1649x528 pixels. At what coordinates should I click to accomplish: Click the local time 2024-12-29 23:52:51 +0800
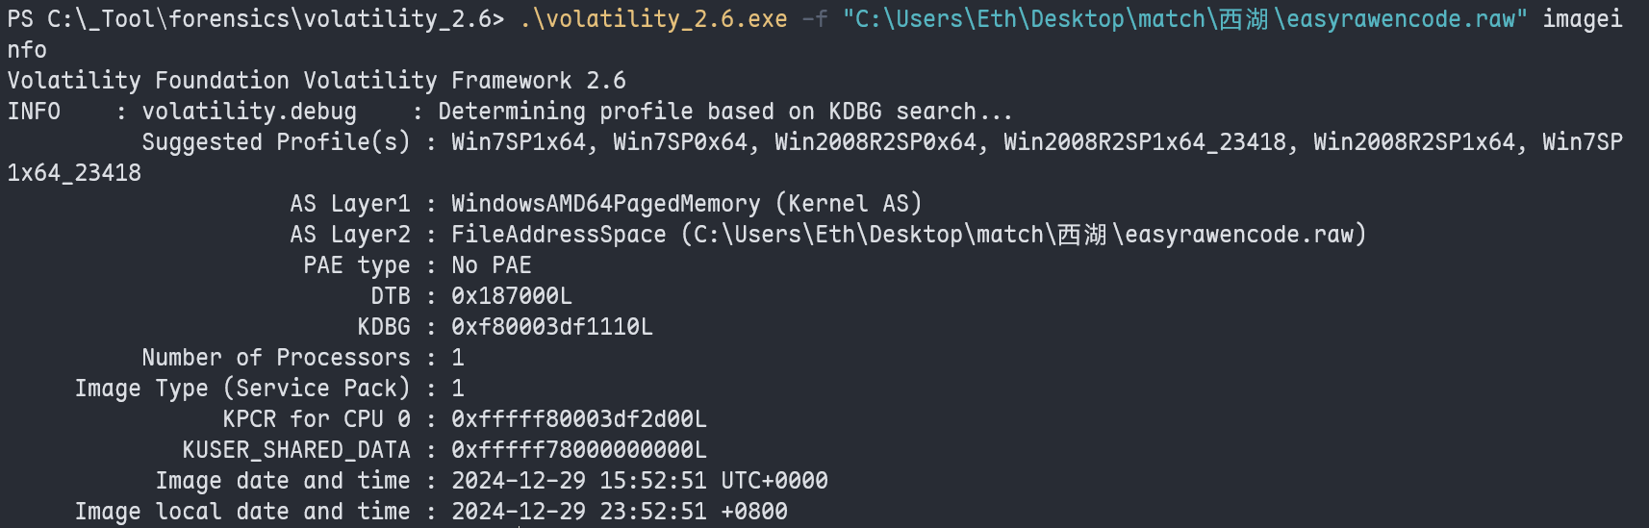coord(620,512)
